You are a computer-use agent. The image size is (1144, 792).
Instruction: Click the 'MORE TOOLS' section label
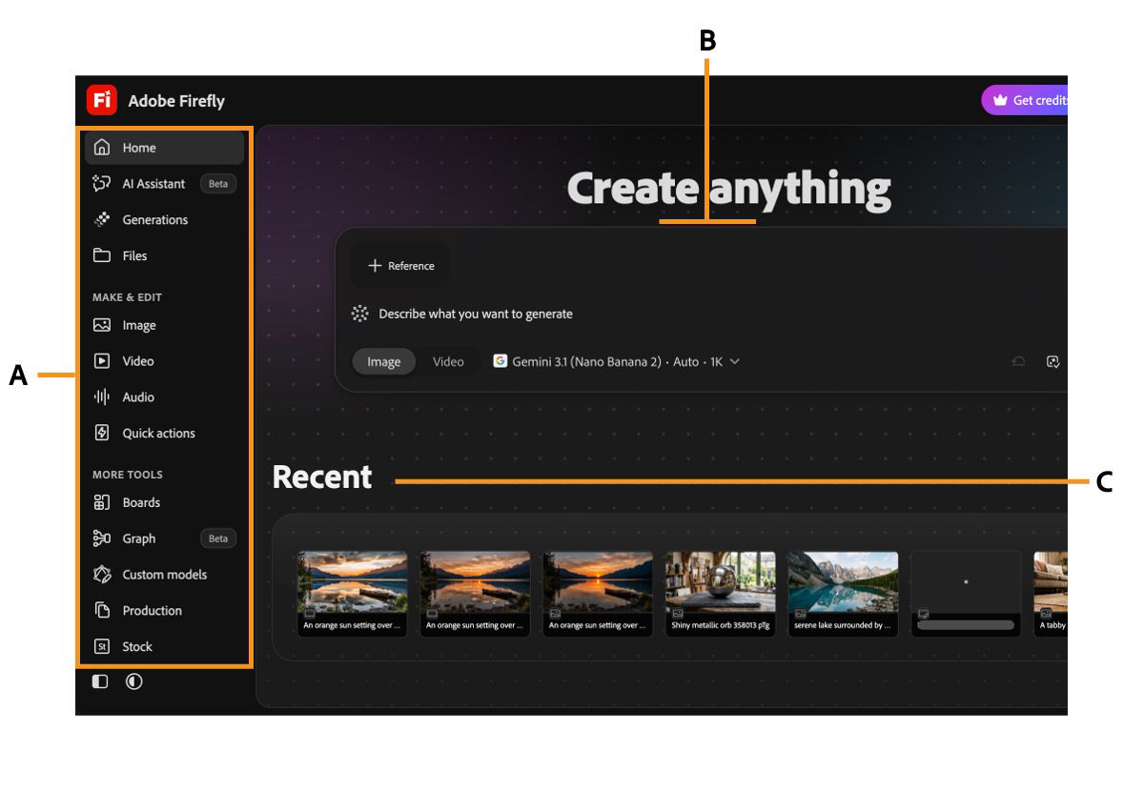coord(128,475)
